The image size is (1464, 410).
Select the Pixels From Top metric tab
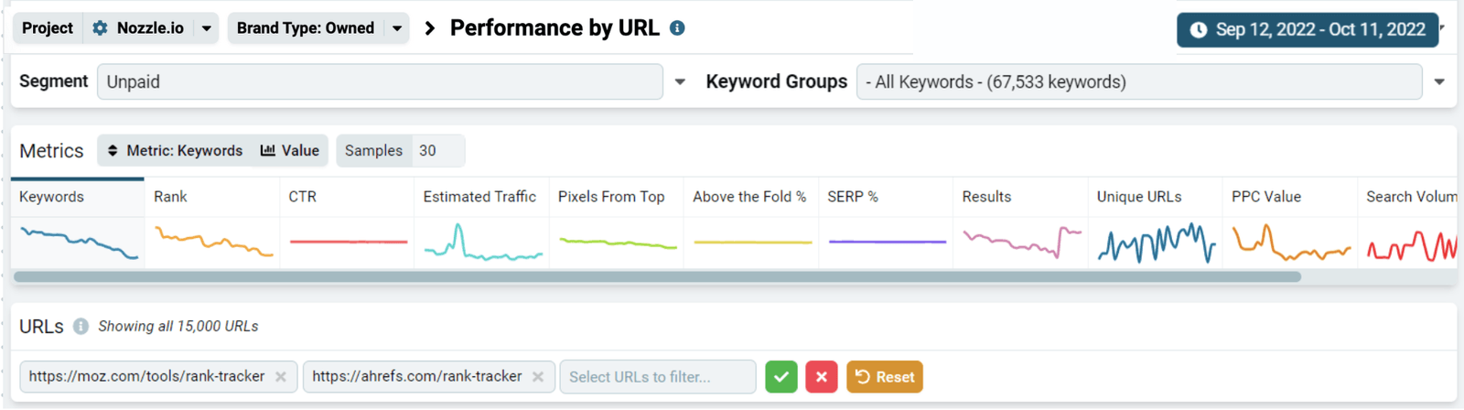616,222
